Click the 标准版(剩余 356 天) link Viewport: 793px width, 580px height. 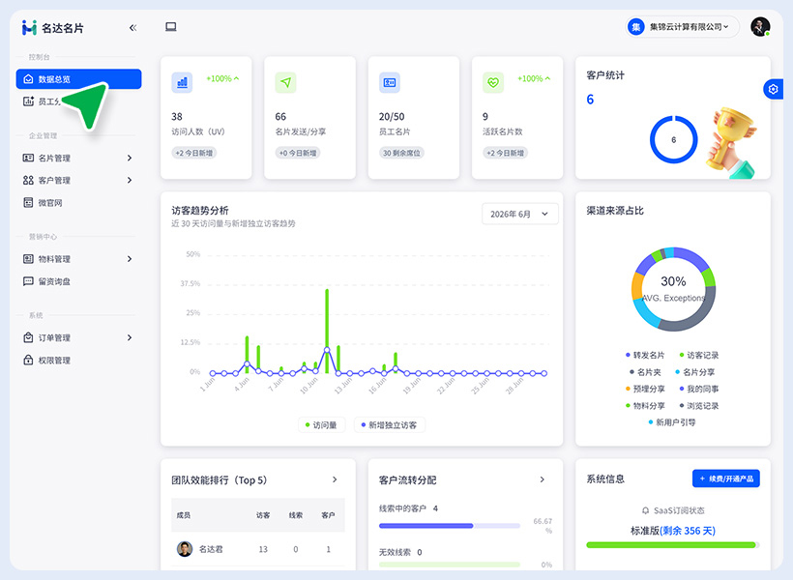click(x=673, y=531)
